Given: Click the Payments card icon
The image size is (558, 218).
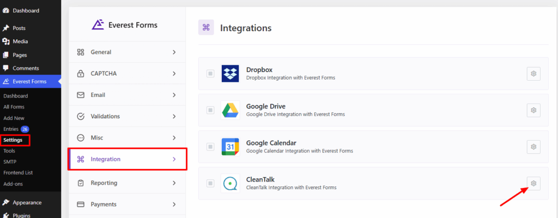Looking at the screenshot, I should click(x=81, y=204).
